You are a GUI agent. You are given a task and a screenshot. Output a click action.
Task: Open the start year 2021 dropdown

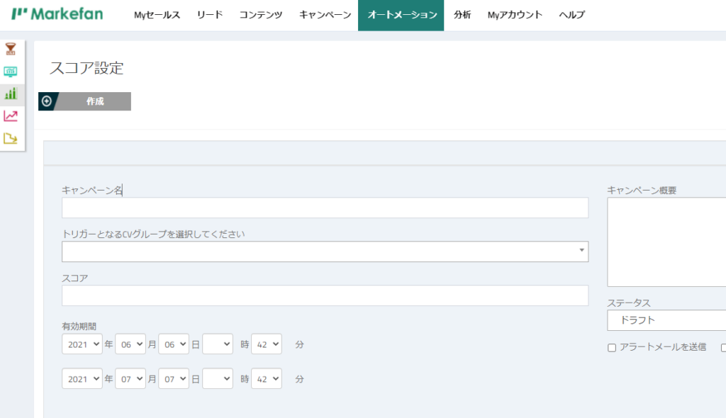pyautogui.click(x=82, y=344)
